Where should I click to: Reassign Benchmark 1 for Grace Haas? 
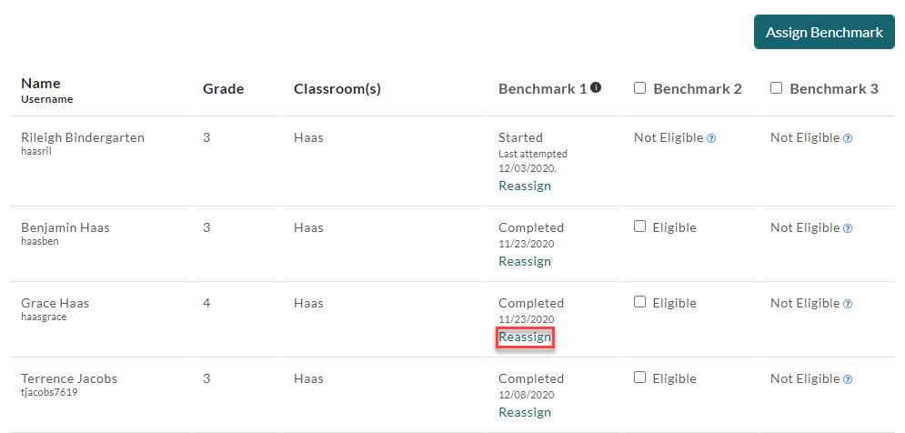525,337
